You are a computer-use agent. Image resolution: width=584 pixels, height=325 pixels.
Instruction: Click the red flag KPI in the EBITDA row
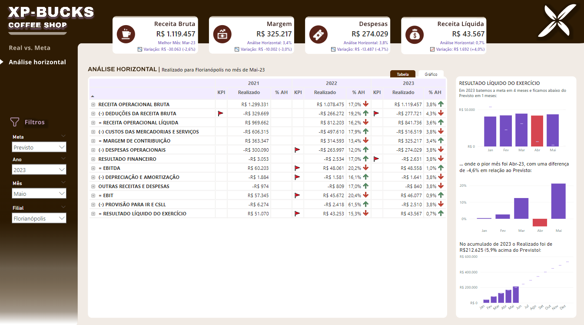(298, 168)
